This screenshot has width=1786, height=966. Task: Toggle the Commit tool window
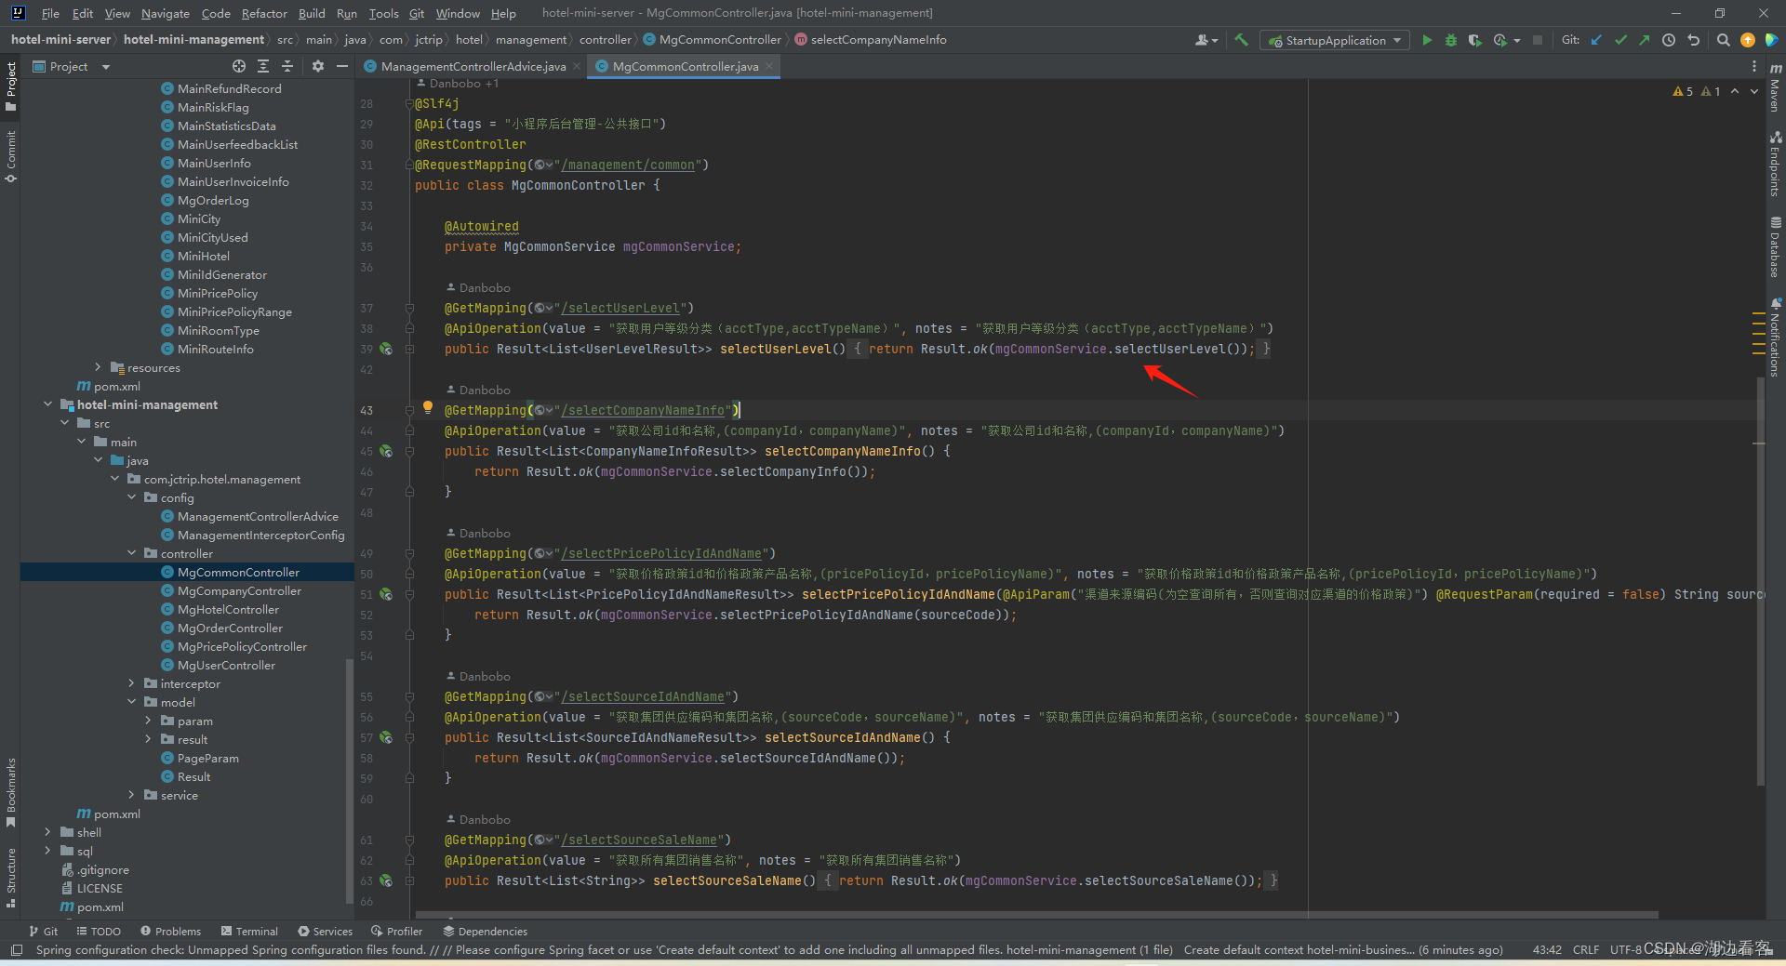(x=11, y=155)
